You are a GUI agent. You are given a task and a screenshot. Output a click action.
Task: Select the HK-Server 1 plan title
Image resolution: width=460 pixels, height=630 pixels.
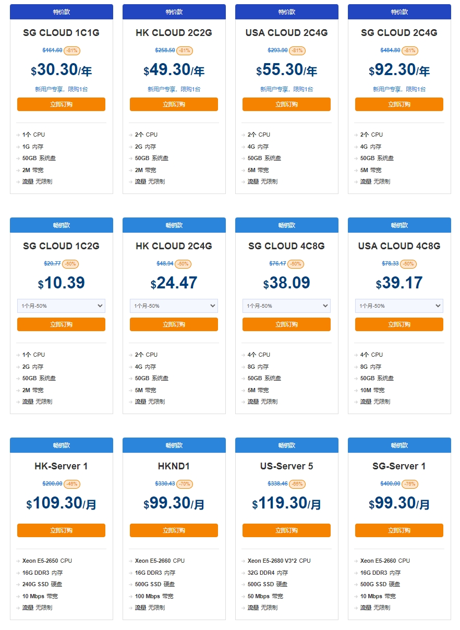[61, 466]
